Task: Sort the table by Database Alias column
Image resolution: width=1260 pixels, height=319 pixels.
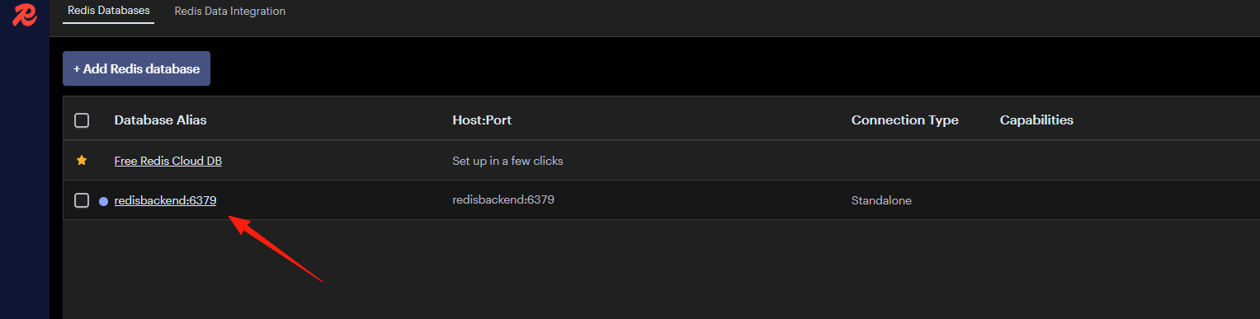Action: click(x=160, y=120)
